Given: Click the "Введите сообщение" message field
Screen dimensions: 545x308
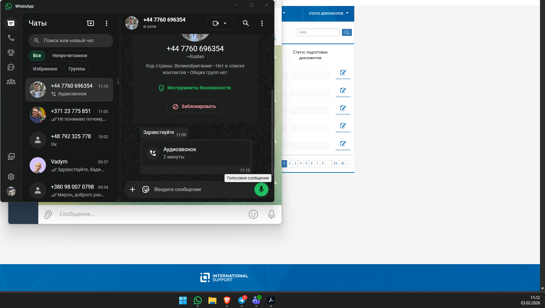Looking at the screenshot, I should pyautogui.click(x=201, y=189).
